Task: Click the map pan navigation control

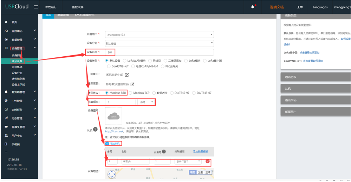Action: pos(112,174)
